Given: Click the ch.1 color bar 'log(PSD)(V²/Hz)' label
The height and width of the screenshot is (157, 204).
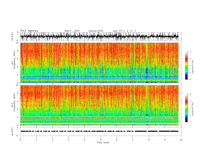Looking at the screenshot, I should [193, 67].
